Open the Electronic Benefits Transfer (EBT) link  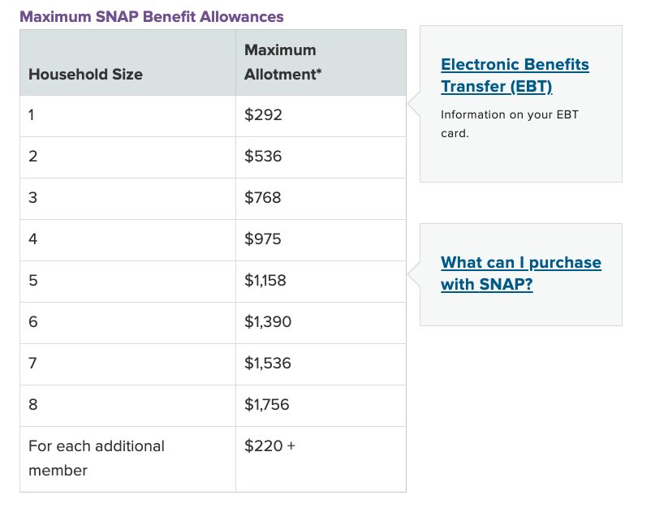pyautogui.click(x=515, y=75)
